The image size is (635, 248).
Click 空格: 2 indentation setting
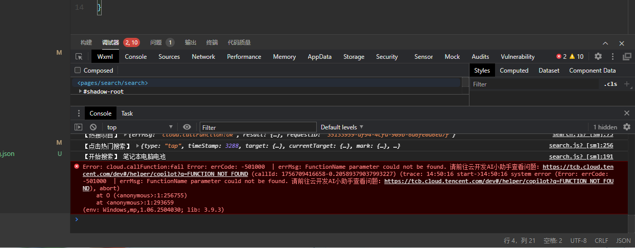[553, 240]
